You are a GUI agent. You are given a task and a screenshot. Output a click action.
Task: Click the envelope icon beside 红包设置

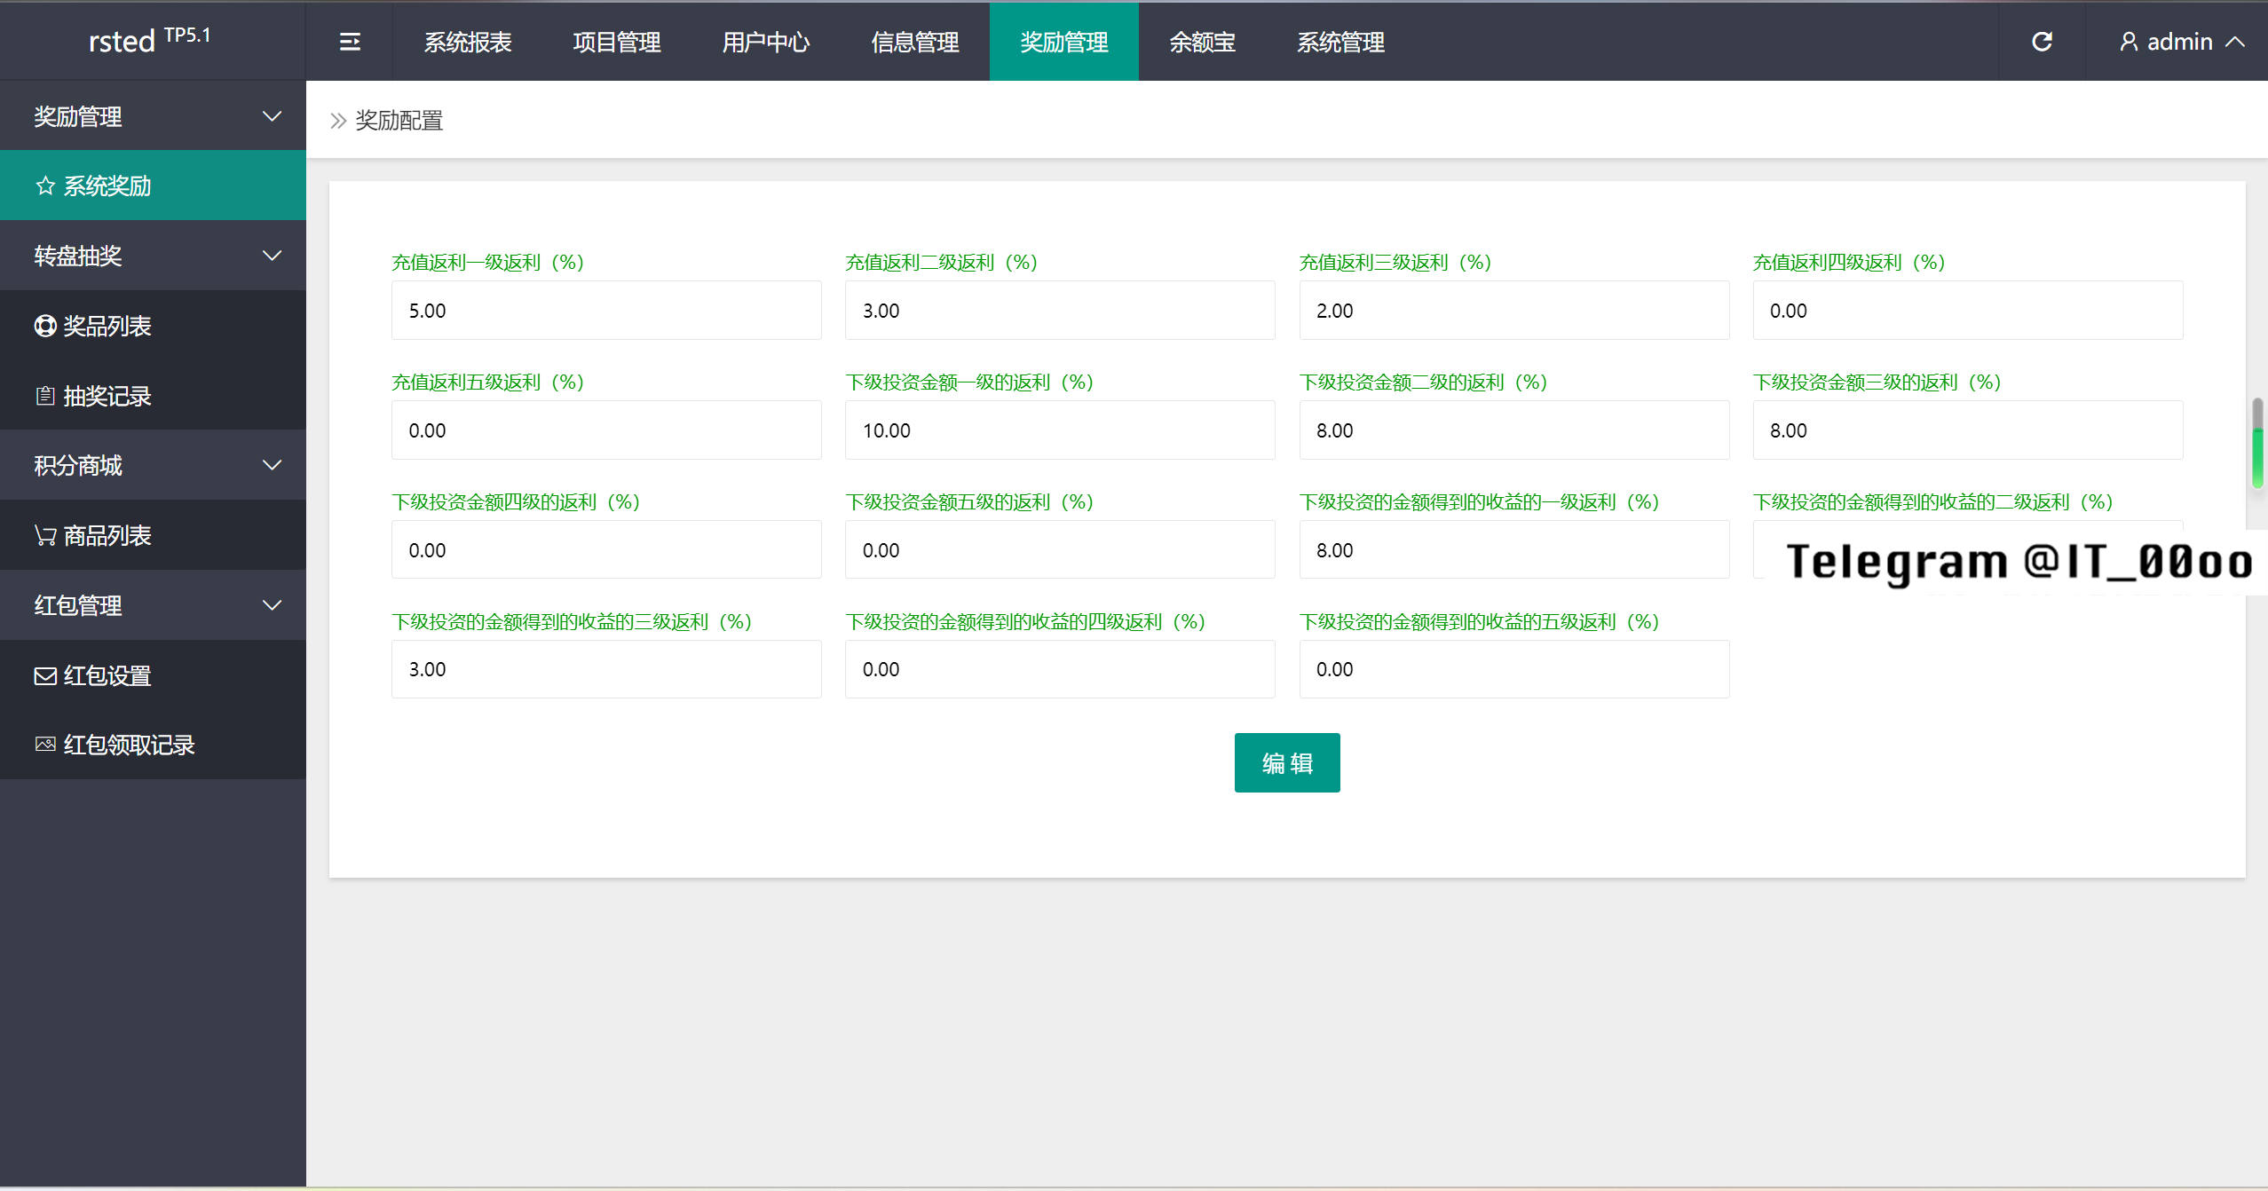[x=45, y=676]
